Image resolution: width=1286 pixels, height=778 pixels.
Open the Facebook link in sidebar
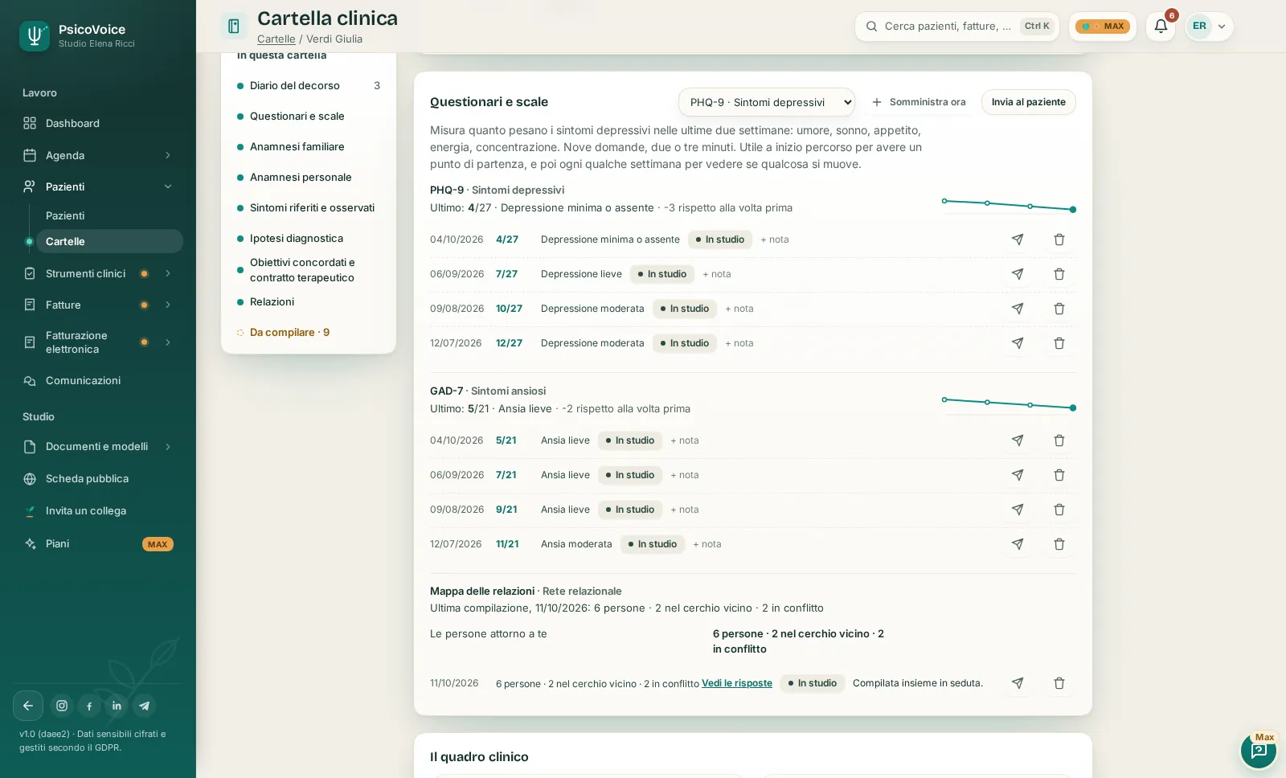pyautogui.click(x=89, y=706)
